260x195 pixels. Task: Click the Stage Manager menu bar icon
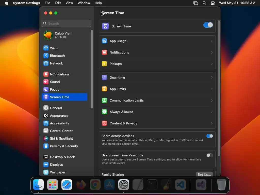click(196, 3)
